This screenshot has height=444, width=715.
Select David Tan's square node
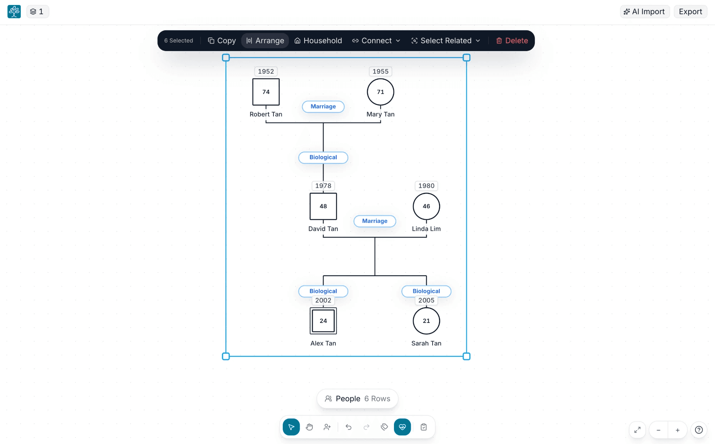point(323,206)
